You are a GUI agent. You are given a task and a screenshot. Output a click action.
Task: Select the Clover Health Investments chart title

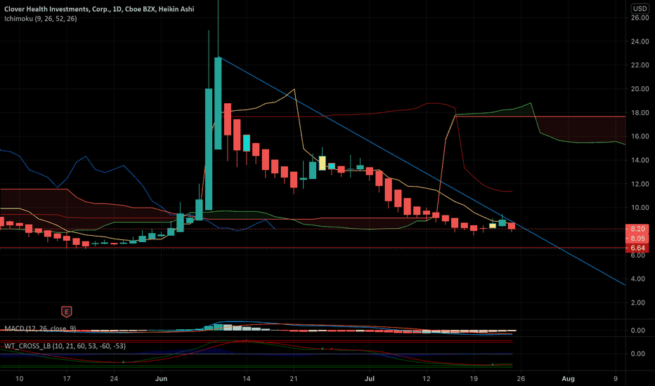pos(99,8)
